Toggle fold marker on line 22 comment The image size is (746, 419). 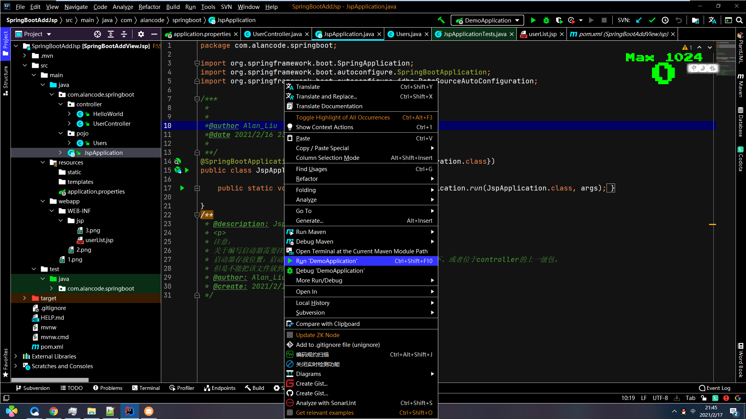(x=197, y=215)
